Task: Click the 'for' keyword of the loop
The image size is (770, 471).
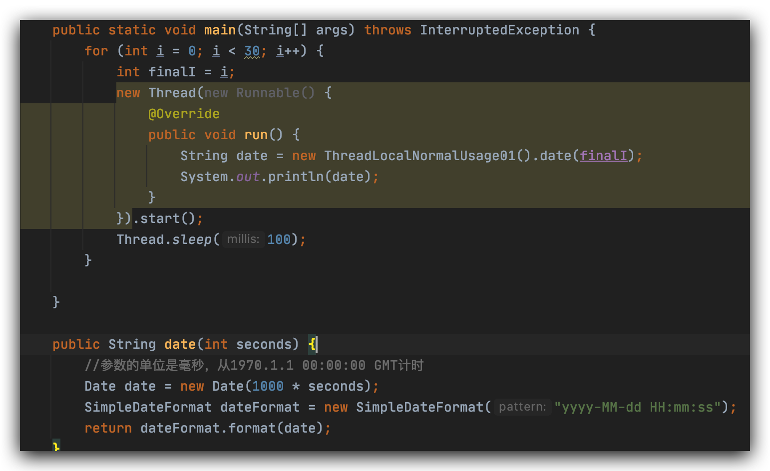Action: click(96, 51)
